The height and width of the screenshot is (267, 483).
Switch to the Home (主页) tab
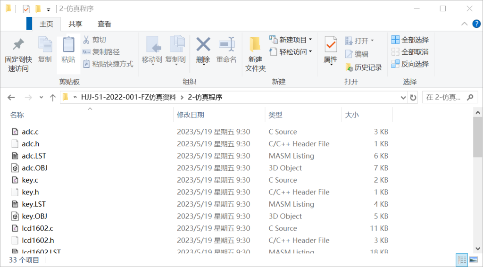pyautogui.click(x=47, y=24)
